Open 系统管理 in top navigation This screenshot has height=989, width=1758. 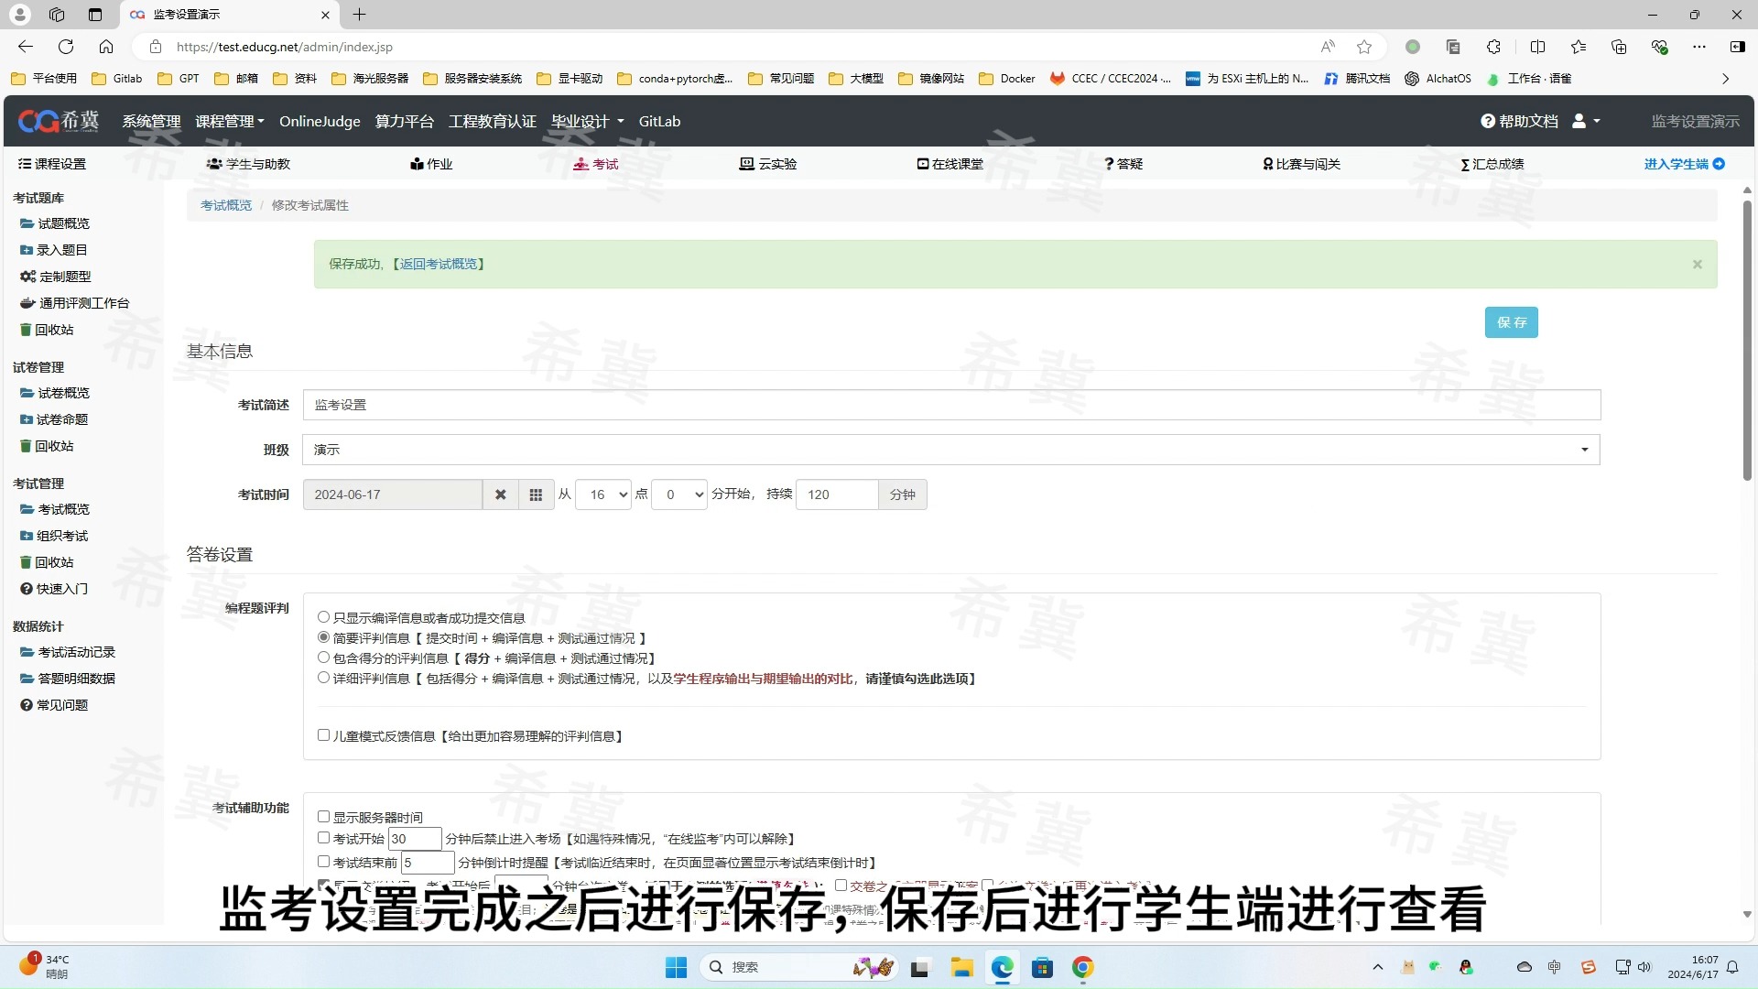[151, 121]
